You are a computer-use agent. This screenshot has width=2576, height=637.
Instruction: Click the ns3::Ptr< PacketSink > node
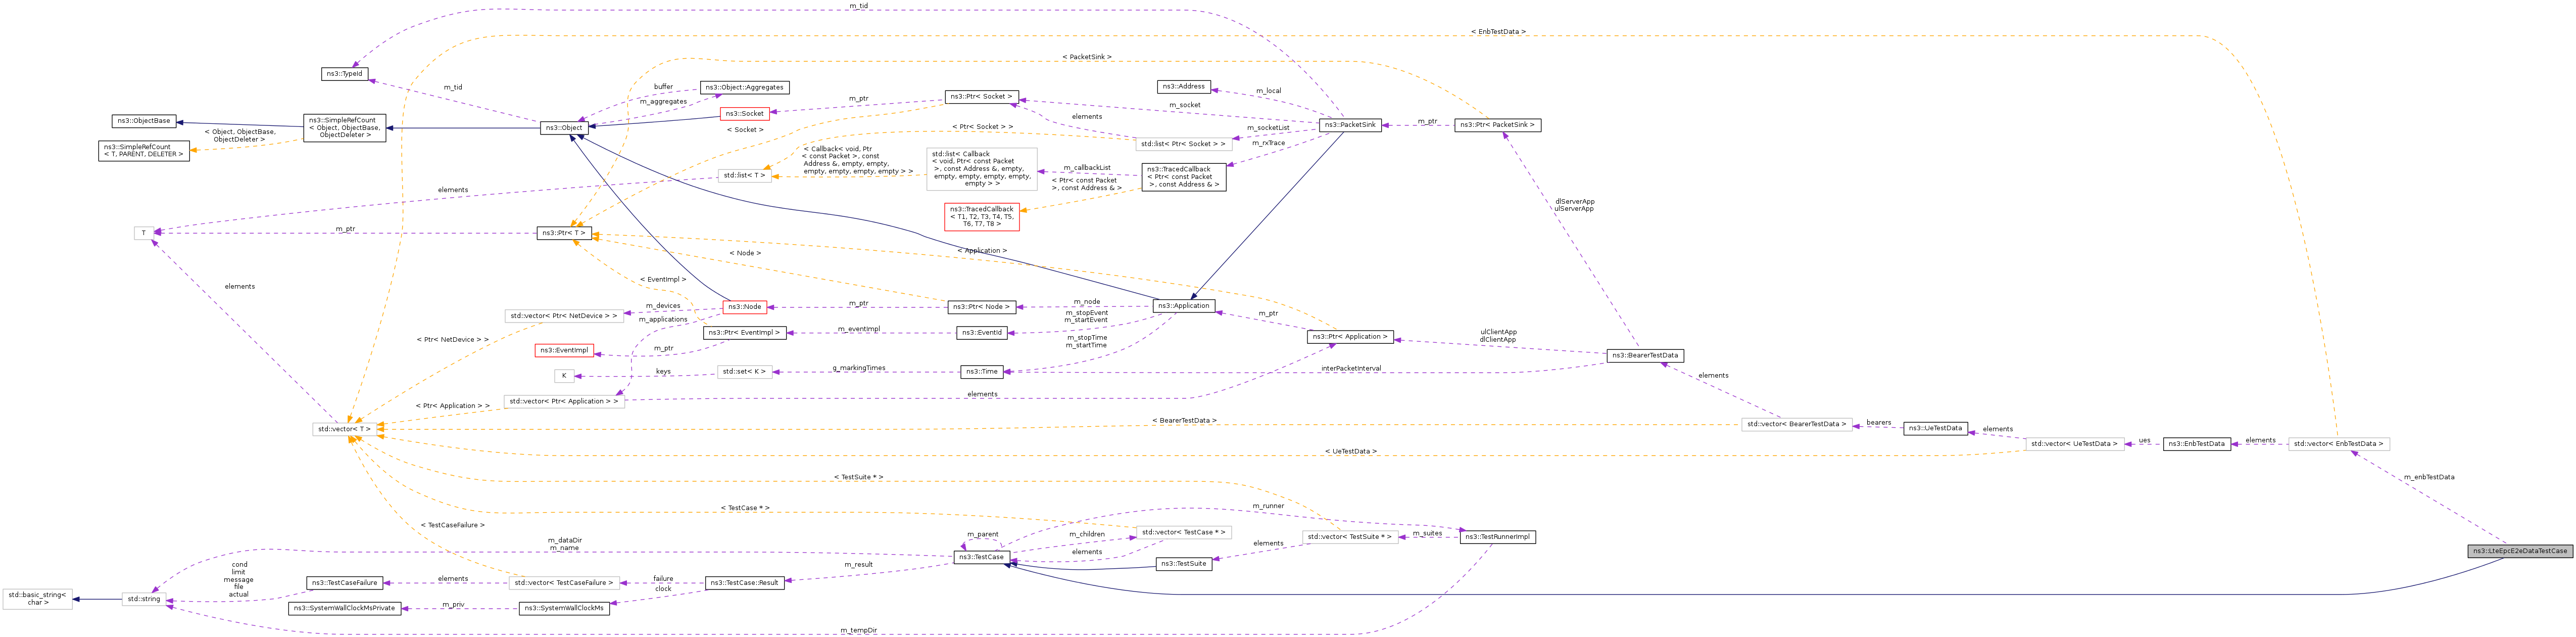pyautogui.click(x=1497, y=125)
